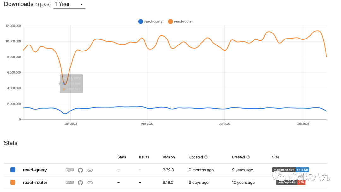The height and width of the screenshot is (192, 341).
Task: Open homepage link icon for react-query
Action: 90,170
